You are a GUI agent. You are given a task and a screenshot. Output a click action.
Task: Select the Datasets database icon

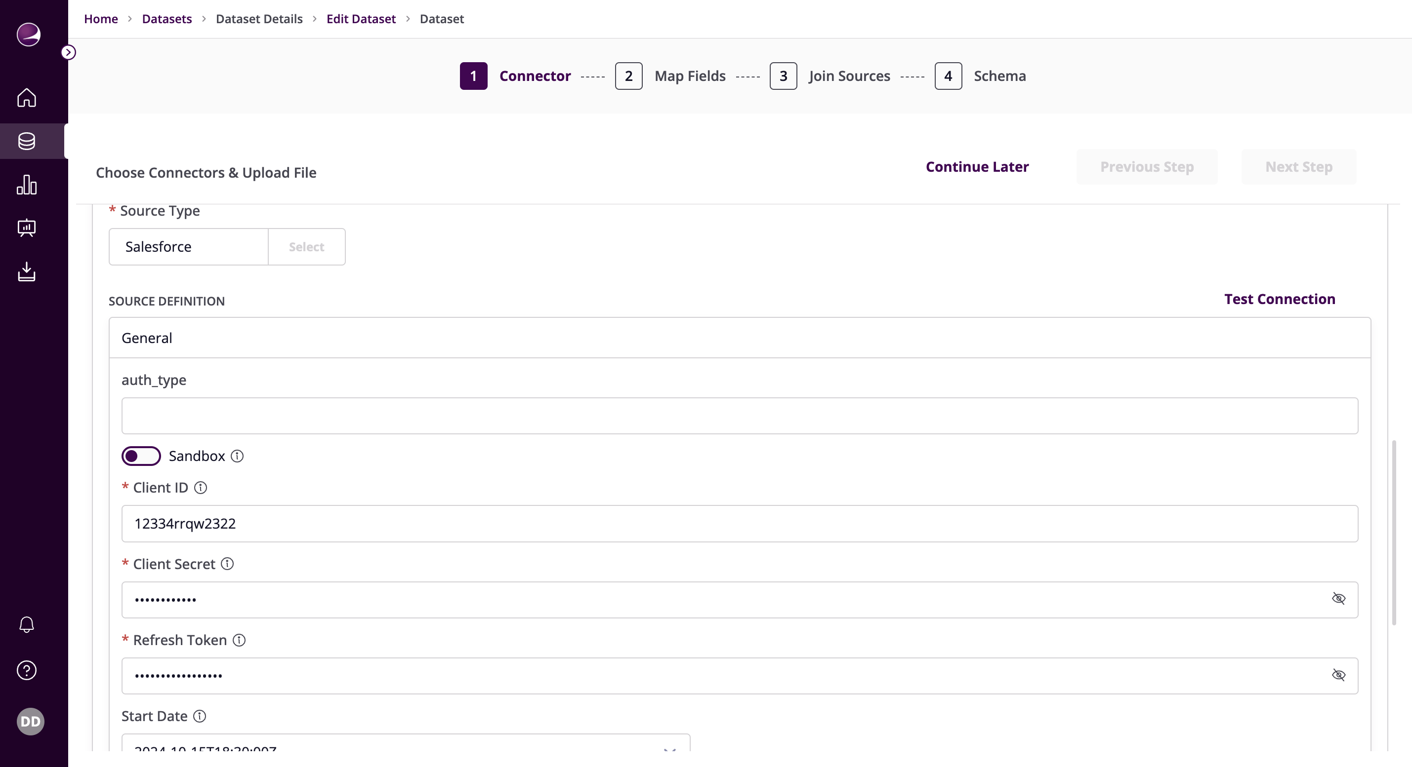[26, 141]
